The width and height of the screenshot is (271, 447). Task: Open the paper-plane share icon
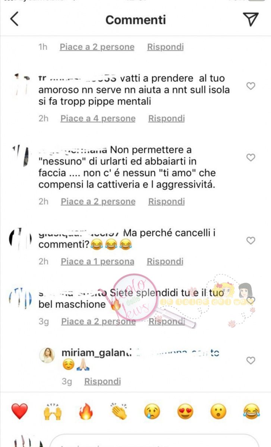[x=250, y=19]
